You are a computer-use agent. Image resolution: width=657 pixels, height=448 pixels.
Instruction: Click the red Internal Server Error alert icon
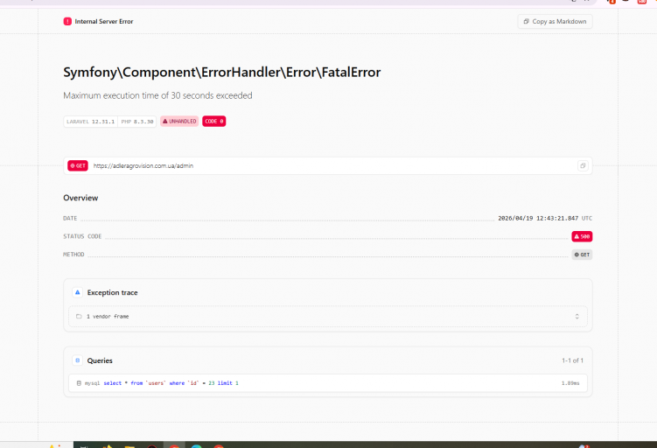(x=67, y=21)
